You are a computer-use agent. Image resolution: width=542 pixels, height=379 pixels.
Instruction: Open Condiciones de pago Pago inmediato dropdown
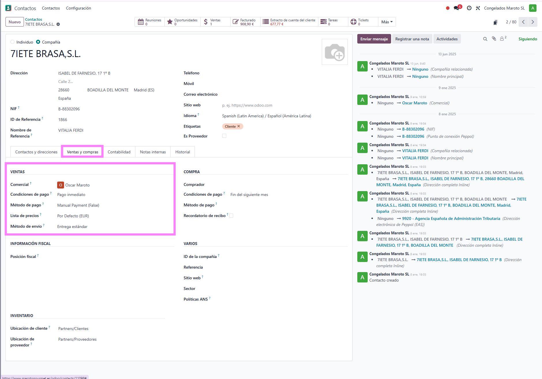point(71,195)
